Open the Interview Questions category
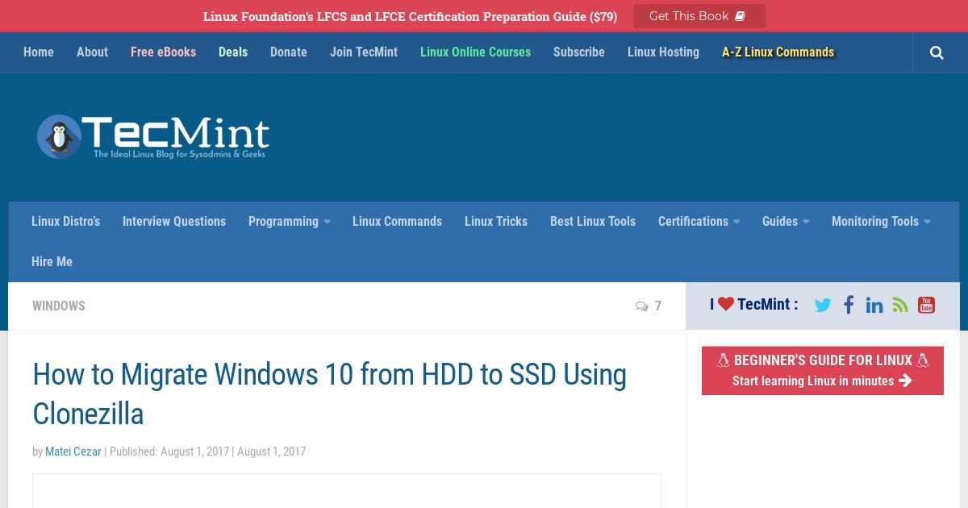Viewport: 968px width, 508px height. (x=174, y=221)
